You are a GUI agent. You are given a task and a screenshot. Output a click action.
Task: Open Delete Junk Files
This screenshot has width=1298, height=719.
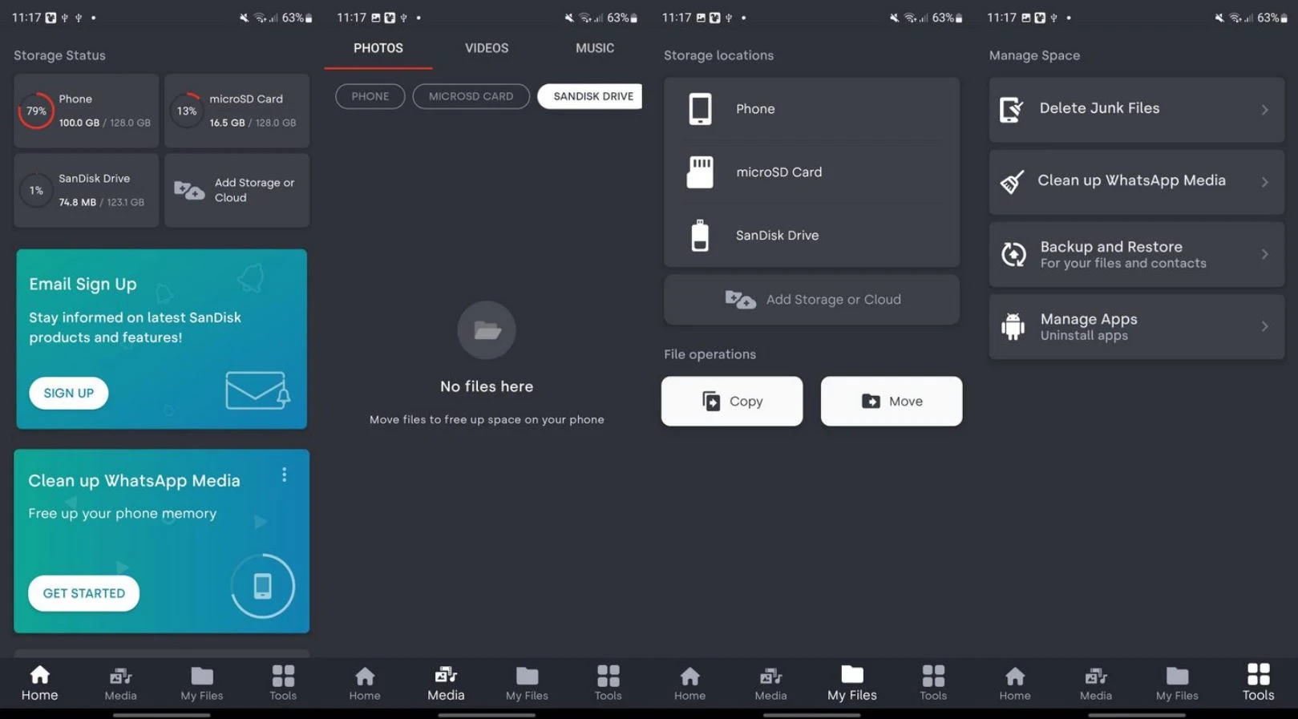click(x=1136, y=110)
